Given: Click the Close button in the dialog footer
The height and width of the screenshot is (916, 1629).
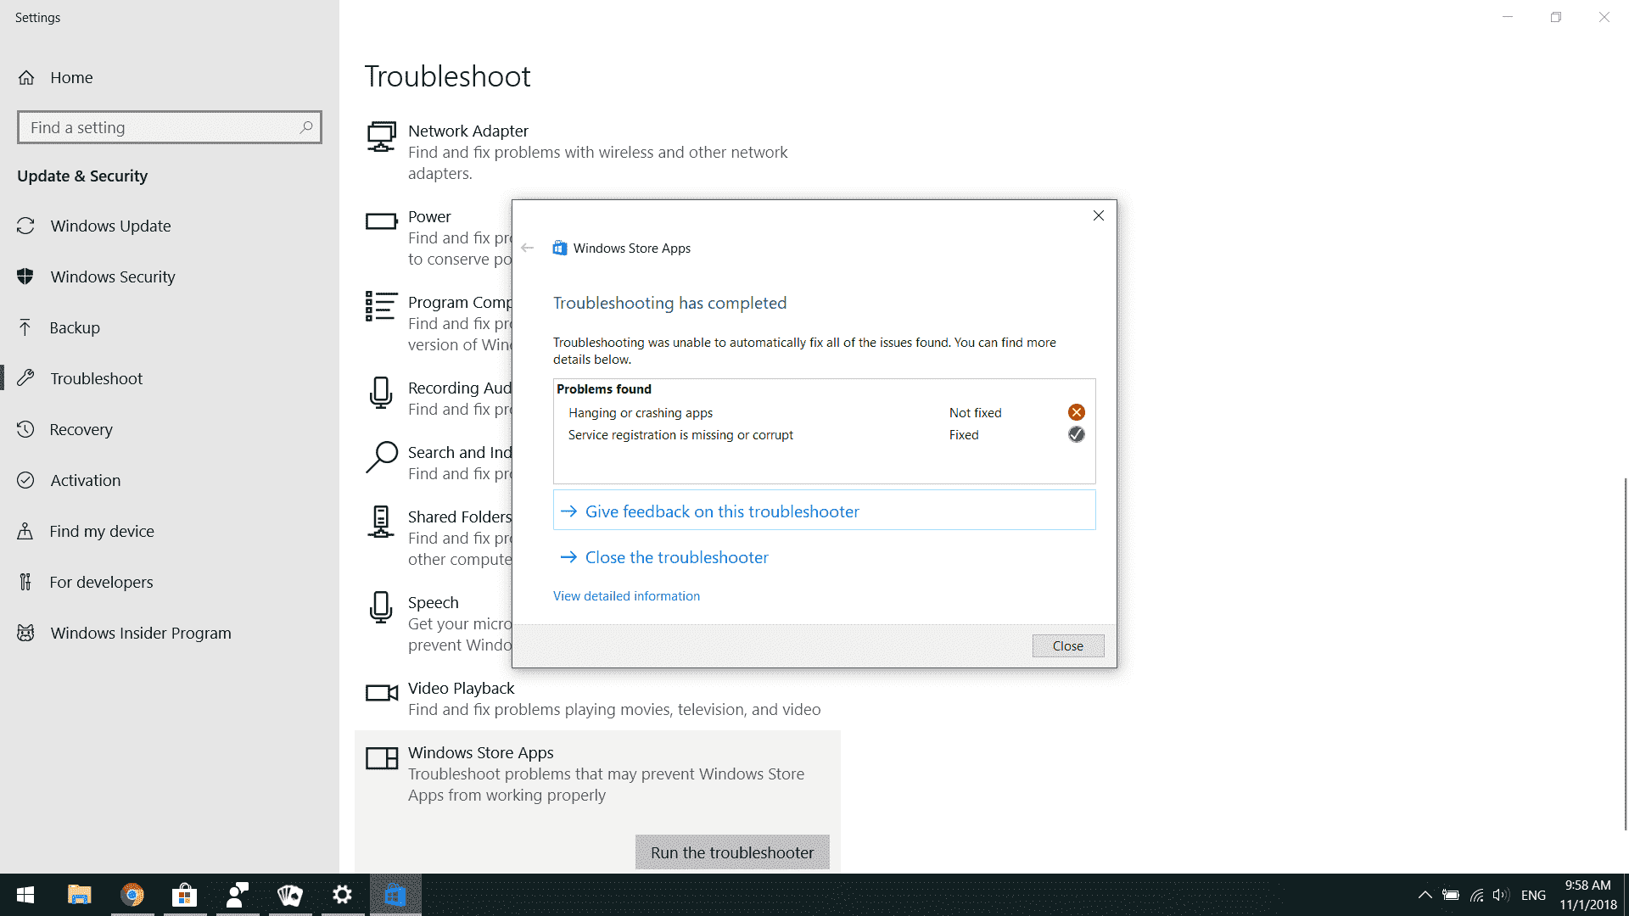Looking at the screenshot, I should click(x=1067, y=645).
